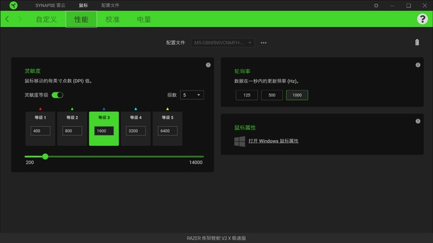The width and height of the screenshot is (433, 243).
Task: Open the 配置文件 profile dropdown
Action: pos(223,43)
